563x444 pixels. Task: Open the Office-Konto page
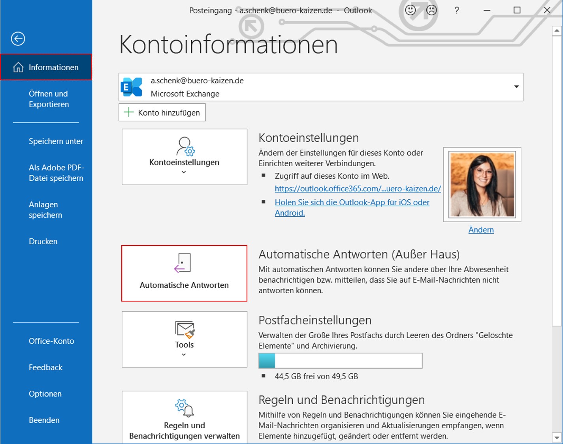point(51,341)
